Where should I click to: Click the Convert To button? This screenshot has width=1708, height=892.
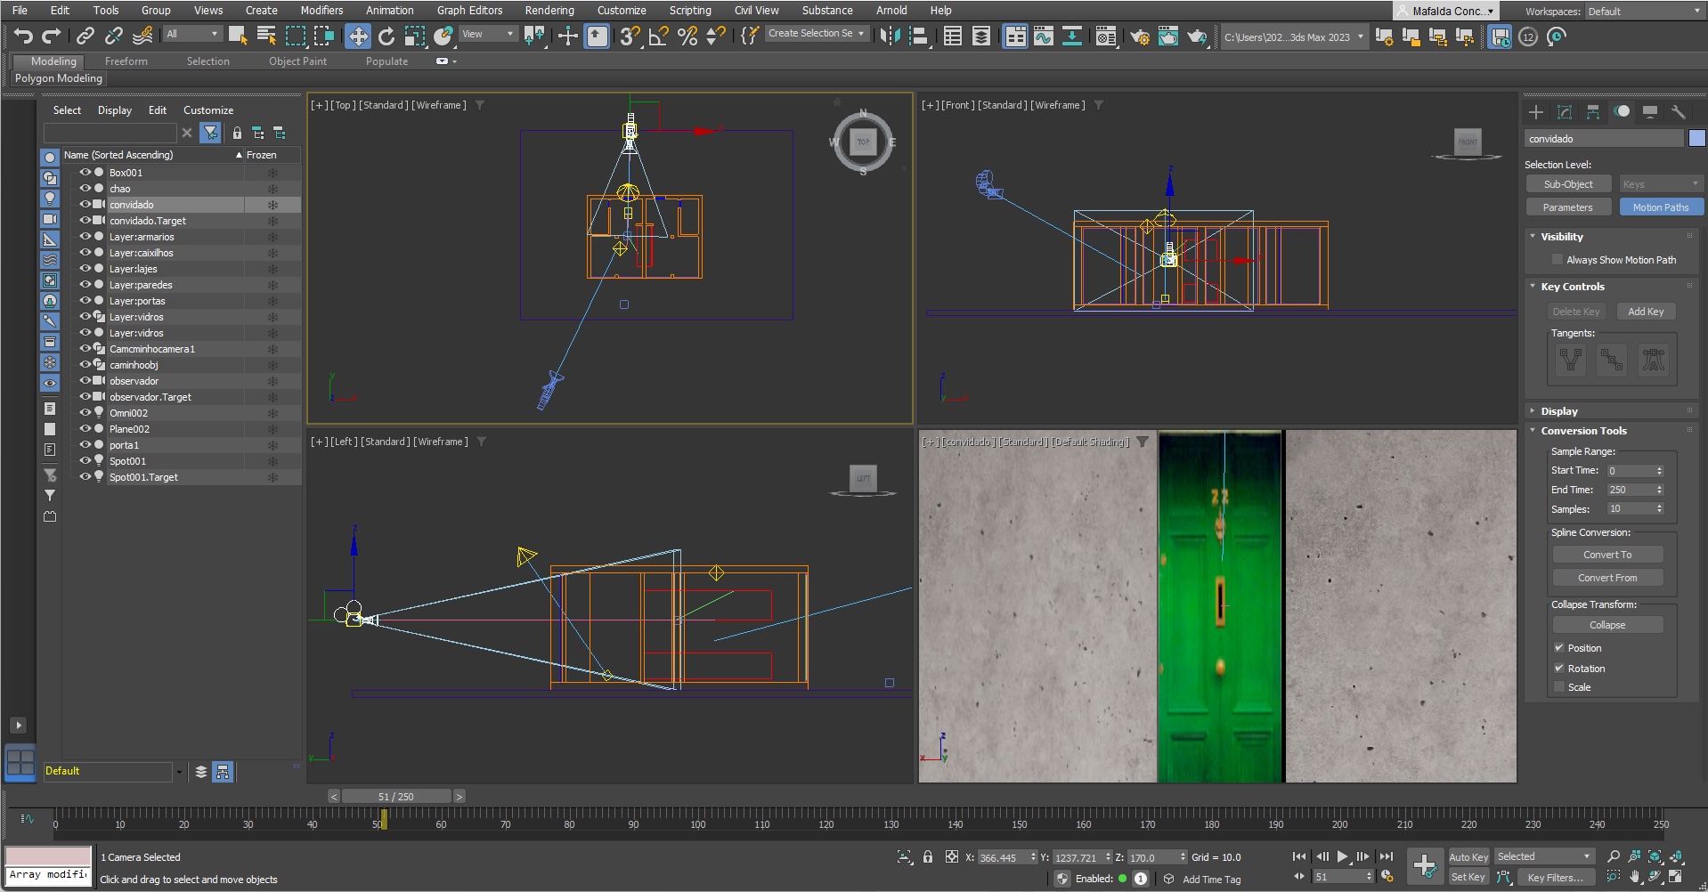(x=1607, y=555)
